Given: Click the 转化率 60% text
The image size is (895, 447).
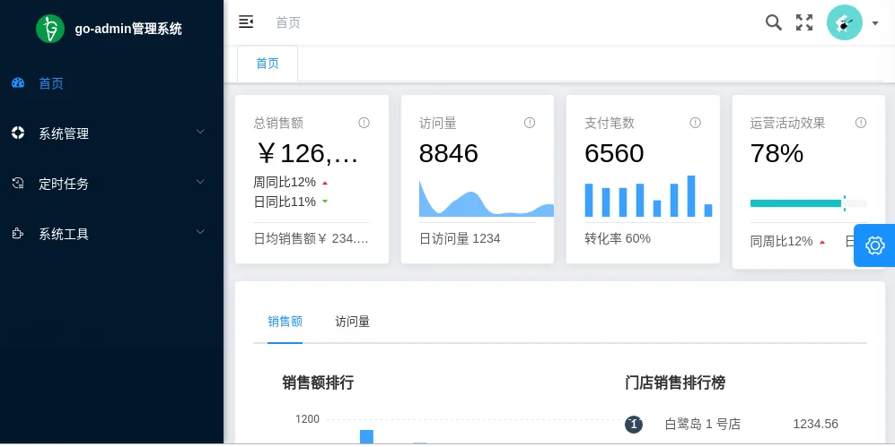Looking at the screenshot, I should pyautogui.click(x=618, y=238).
